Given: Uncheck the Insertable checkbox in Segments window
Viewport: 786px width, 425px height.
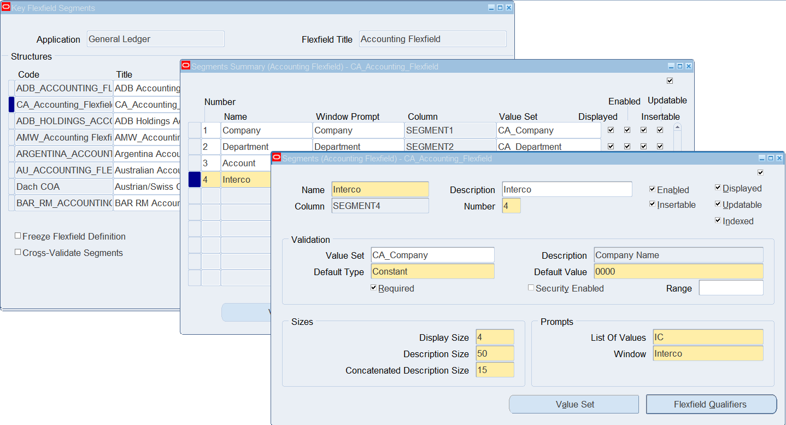Looking at the screenshot, I should (653, 204).
